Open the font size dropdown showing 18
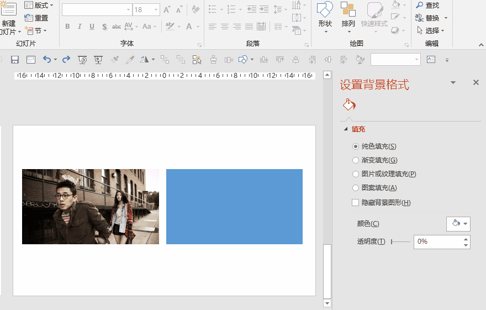Screen dimensions: 486x310 click(156, 10)
